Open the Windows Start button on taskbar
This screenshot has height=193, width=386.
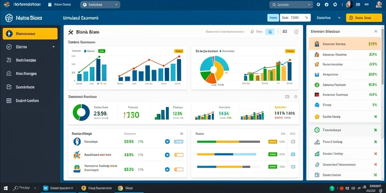pyautogui.click(x=5, y=188)
